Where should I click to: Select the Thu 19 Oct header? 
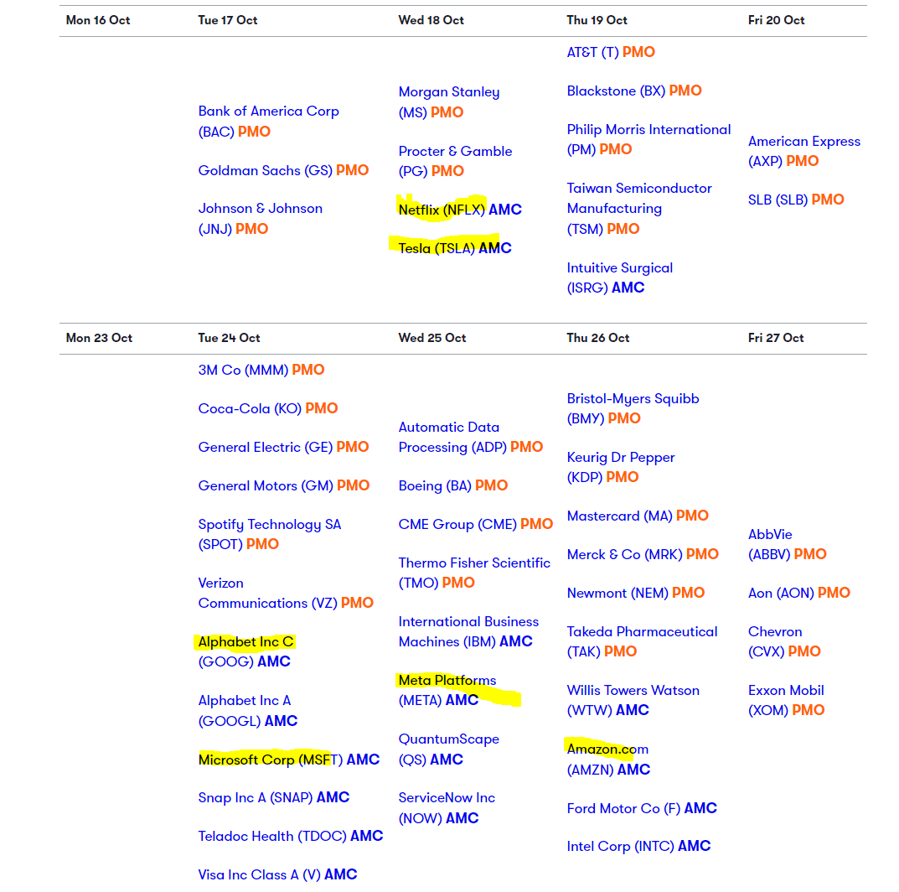pyautogui.click(x=597, y=20)
